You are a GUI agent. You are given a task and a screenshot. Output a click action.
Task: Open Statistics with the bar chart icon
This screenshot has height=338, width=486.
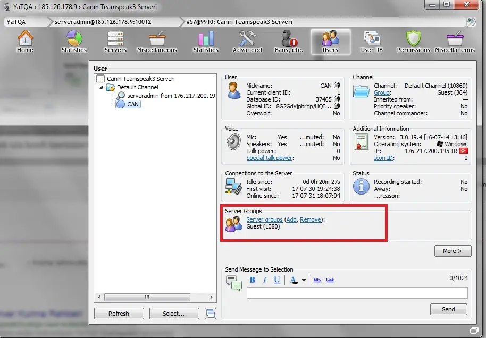click(x=206, y=42)
